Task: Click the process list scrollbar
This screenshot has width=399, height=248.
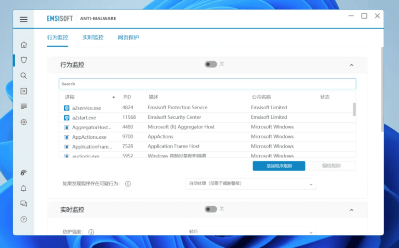Action: [x=354, y=109]
